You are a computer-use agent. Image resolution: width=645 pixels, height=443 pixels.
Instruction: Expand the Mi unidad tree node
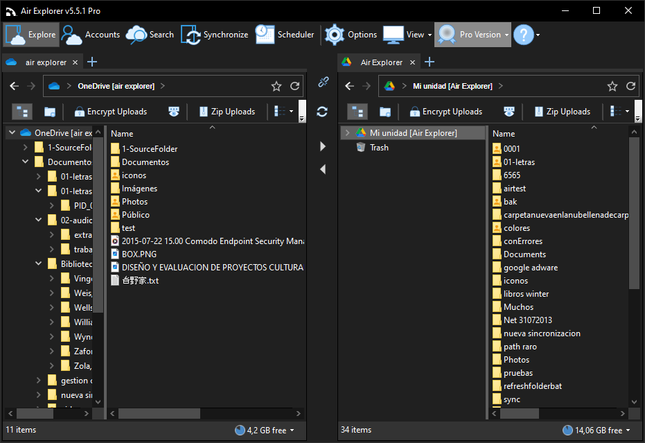tap(348, 133)
